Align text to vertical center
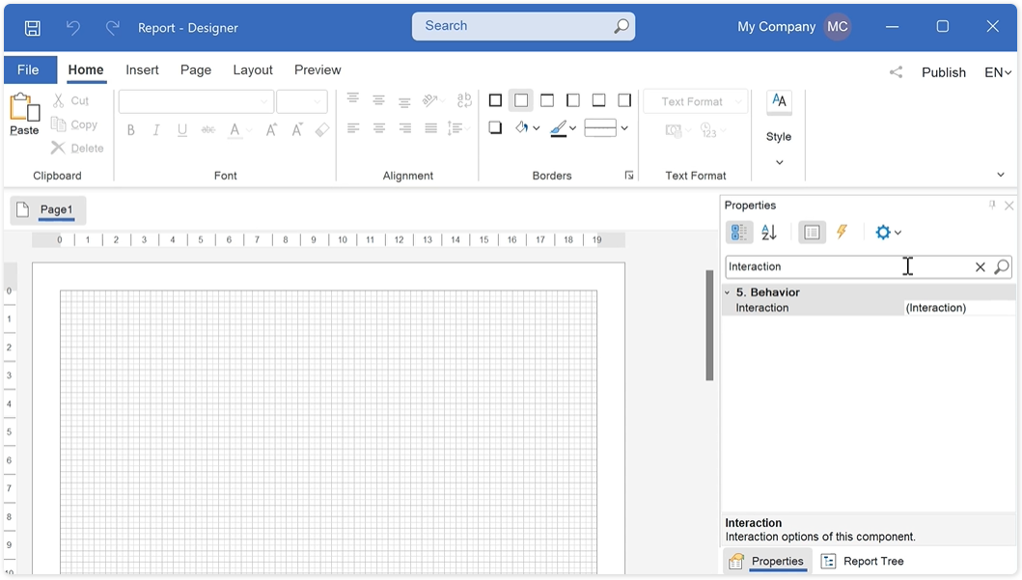This screenshot has height=580, width=1022. pyautogui.click(x=378, y=100)
